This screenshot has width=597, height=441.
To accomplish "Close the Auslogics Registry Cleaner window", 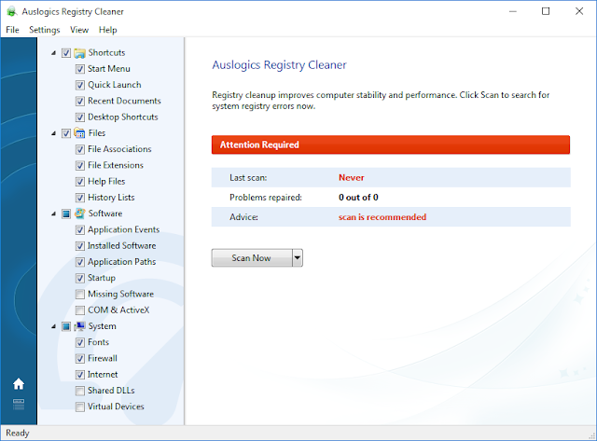I will (x=579, y=11).
